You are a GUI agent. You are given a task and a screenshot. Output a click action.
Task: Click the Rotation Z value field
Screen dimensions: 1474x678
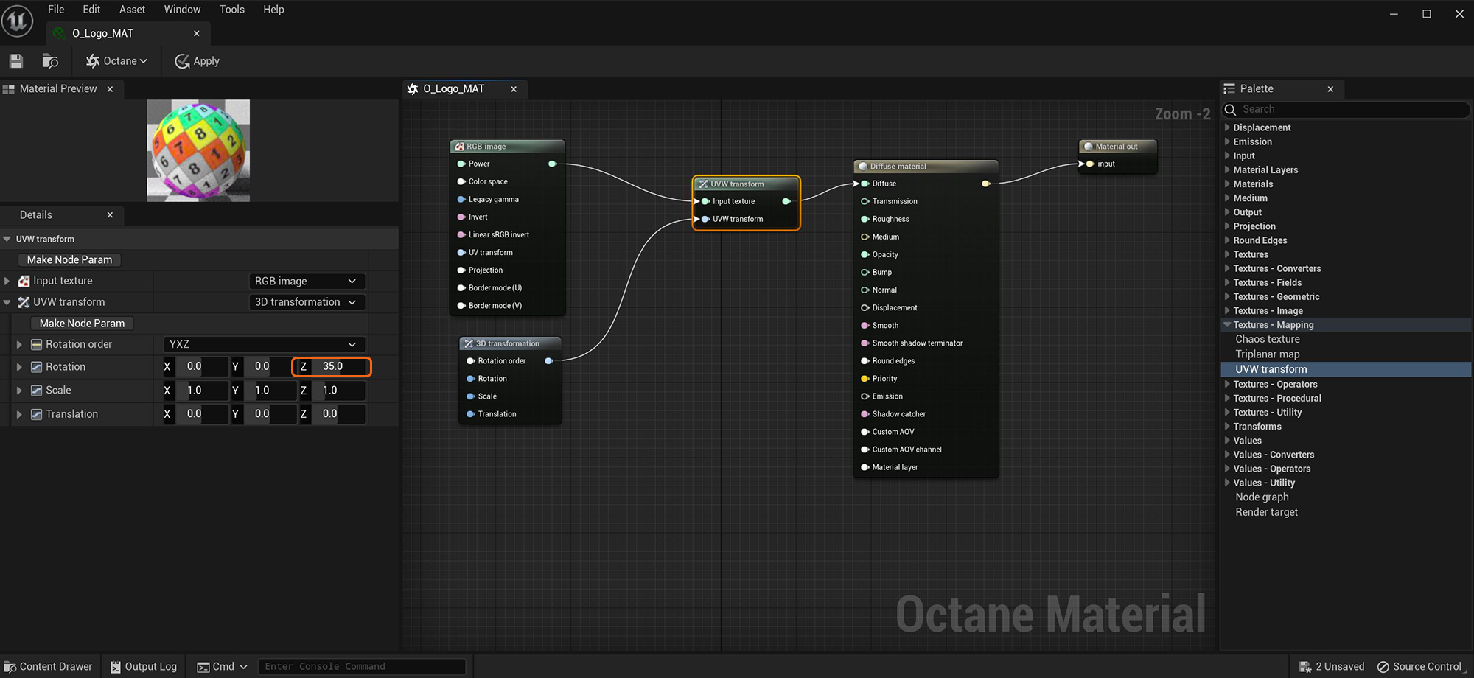(338, 366)
